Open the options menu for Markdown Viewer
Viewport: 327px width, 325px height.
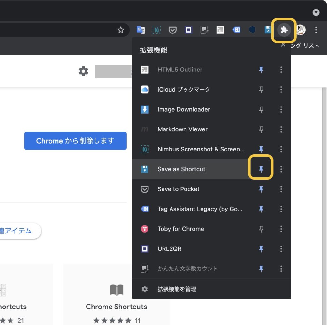click(x=281, y=129)
